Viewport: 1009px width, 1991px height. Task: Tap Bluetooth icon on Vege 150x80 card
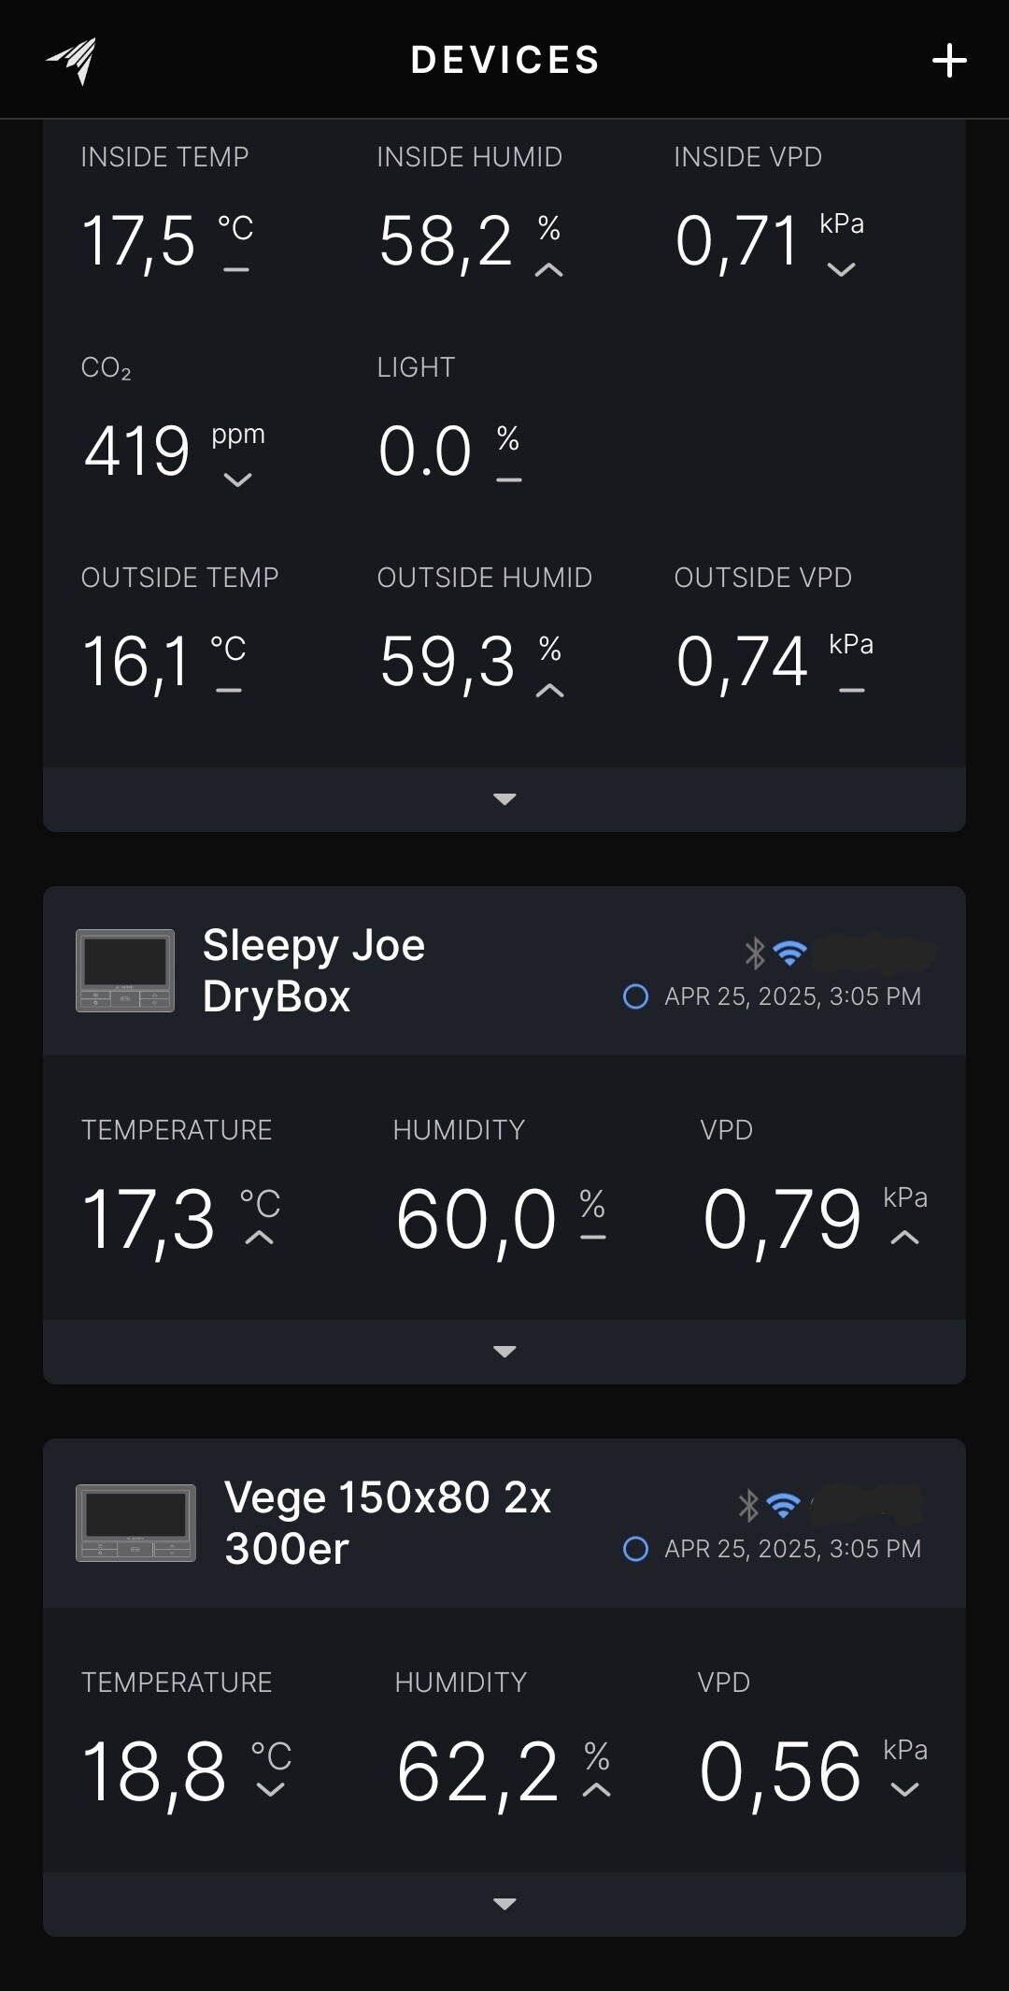(748, 1505)
